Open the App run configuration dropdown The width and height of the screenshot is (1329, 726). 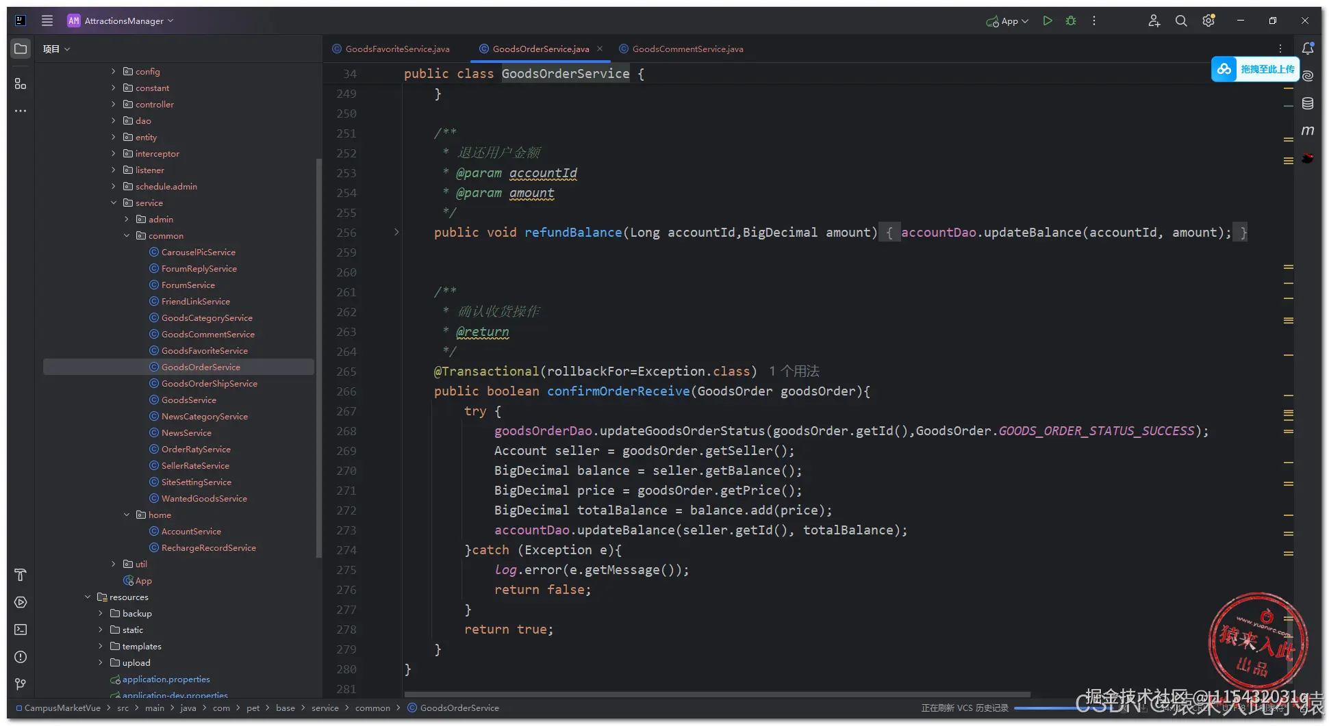pos(1007,21)
